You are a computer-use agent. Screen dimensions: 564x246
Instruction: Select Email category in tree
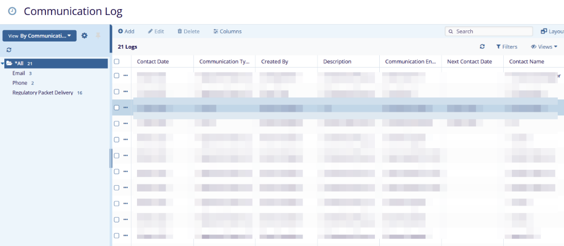click(x=19, y=73)
